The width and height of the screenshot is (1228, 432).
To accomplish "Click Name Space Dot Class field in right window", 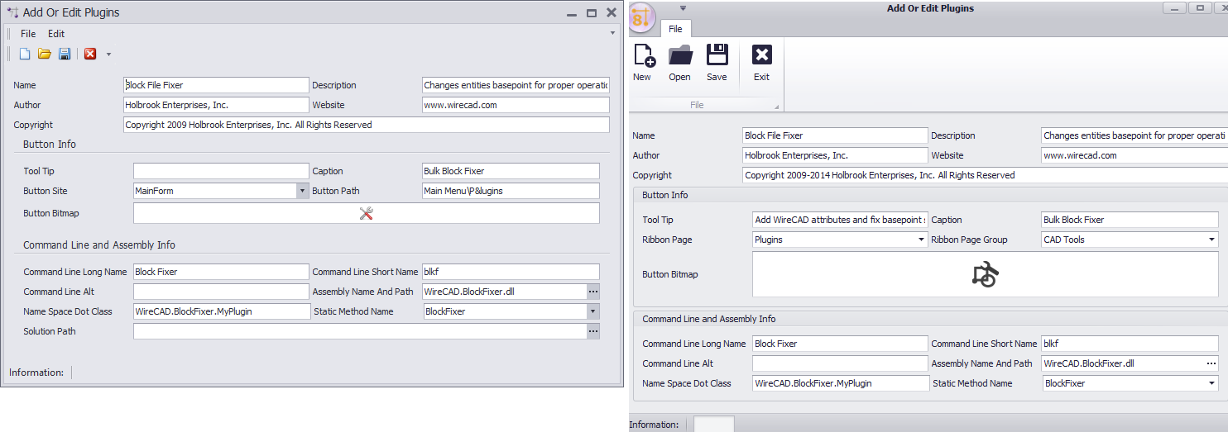I will click(840, 383).
